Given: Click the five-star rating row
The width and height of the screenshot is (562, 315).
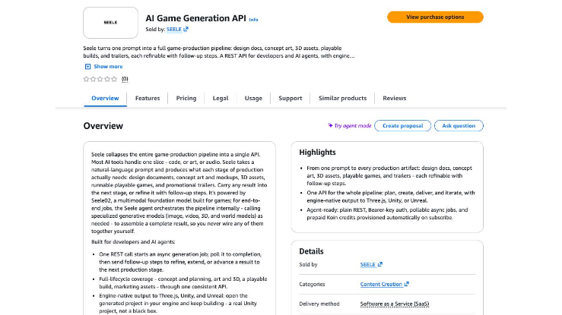Looking at the screenshot, I should 100,79.
